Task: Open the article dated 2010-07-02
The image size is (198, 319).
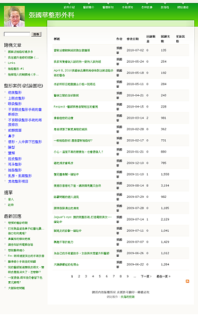Action: [x=72, y=51]
